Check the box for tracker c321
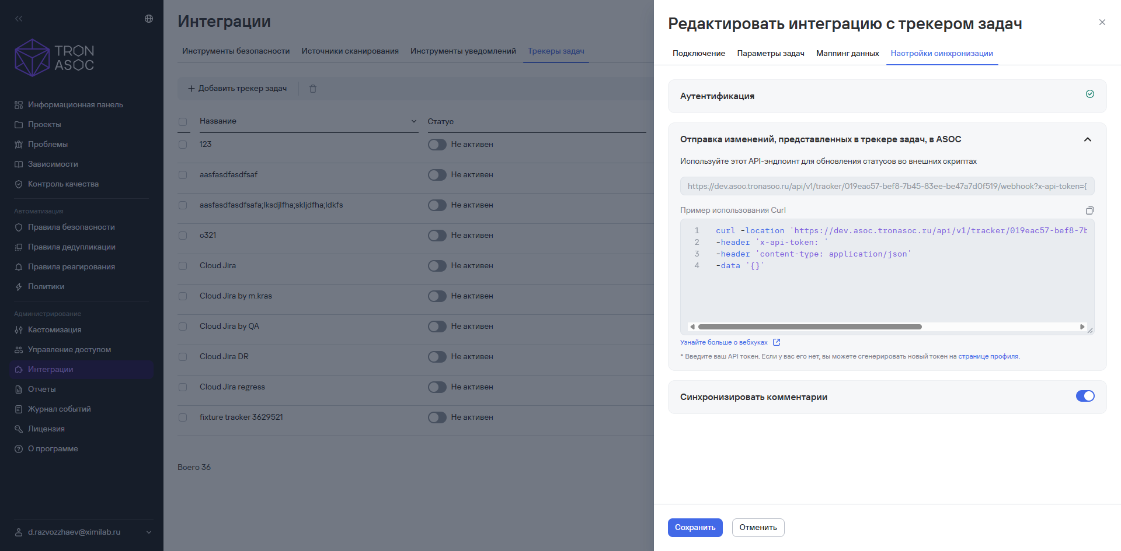Screen dimensions: 1121x551 click(x=183, y=236)
